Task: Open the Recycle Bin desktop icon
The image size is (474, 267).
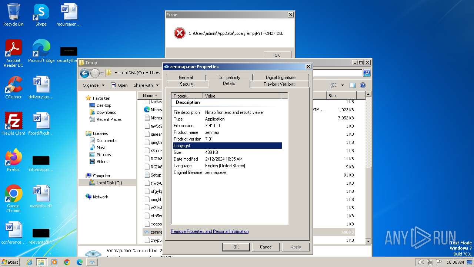Action: 13,15
